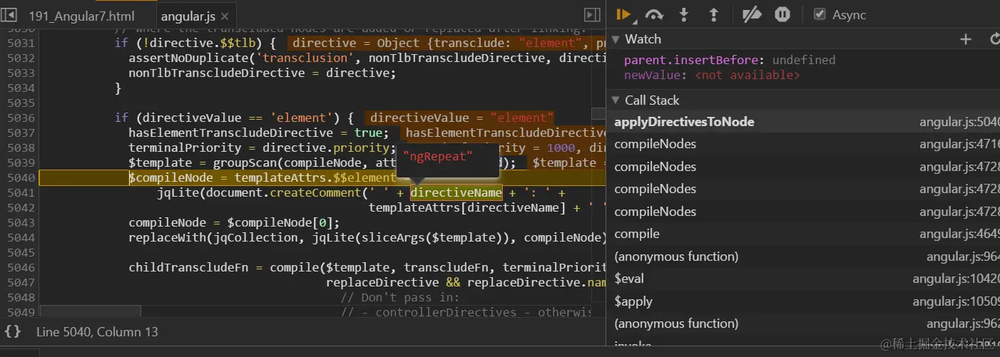
Task: Click vertical scrollbar of code editor
Action: click(599, 114)
